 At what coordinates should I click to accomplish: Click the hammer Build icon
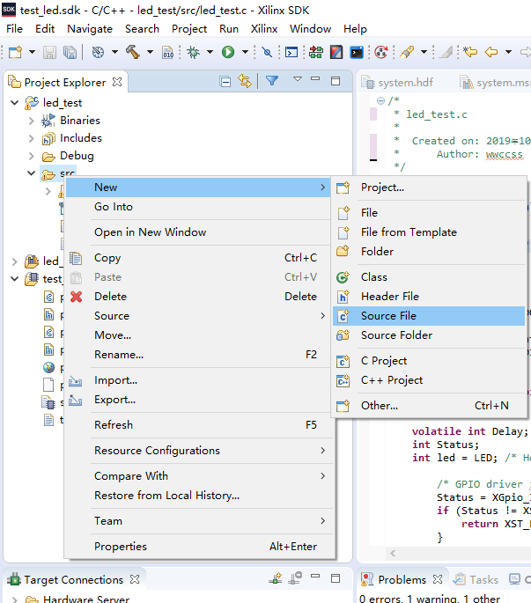pyautogui.click(x=133, y=52)
